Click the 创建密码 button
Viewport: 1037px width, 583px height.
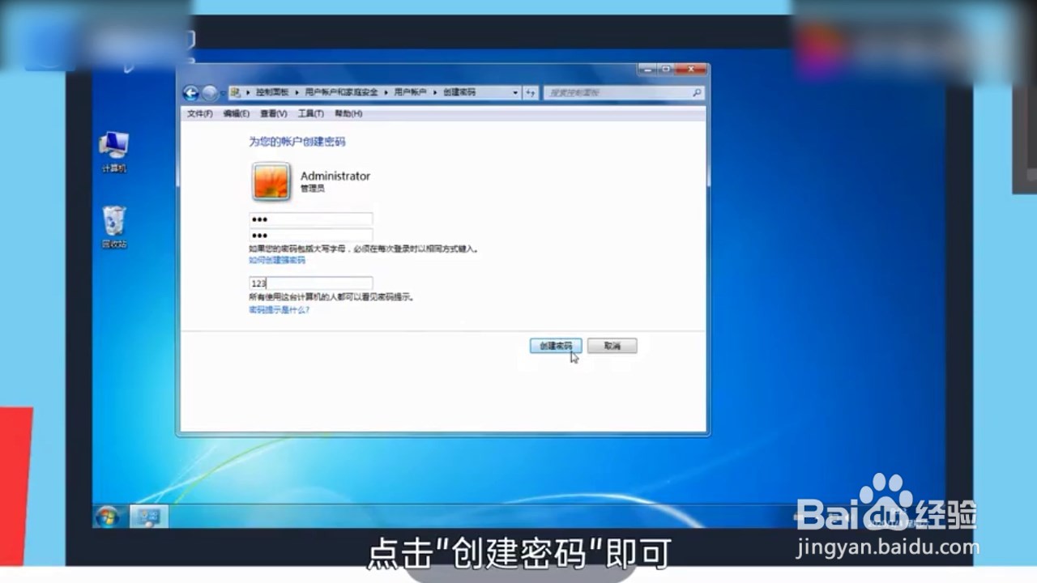(x=556, y=346)
